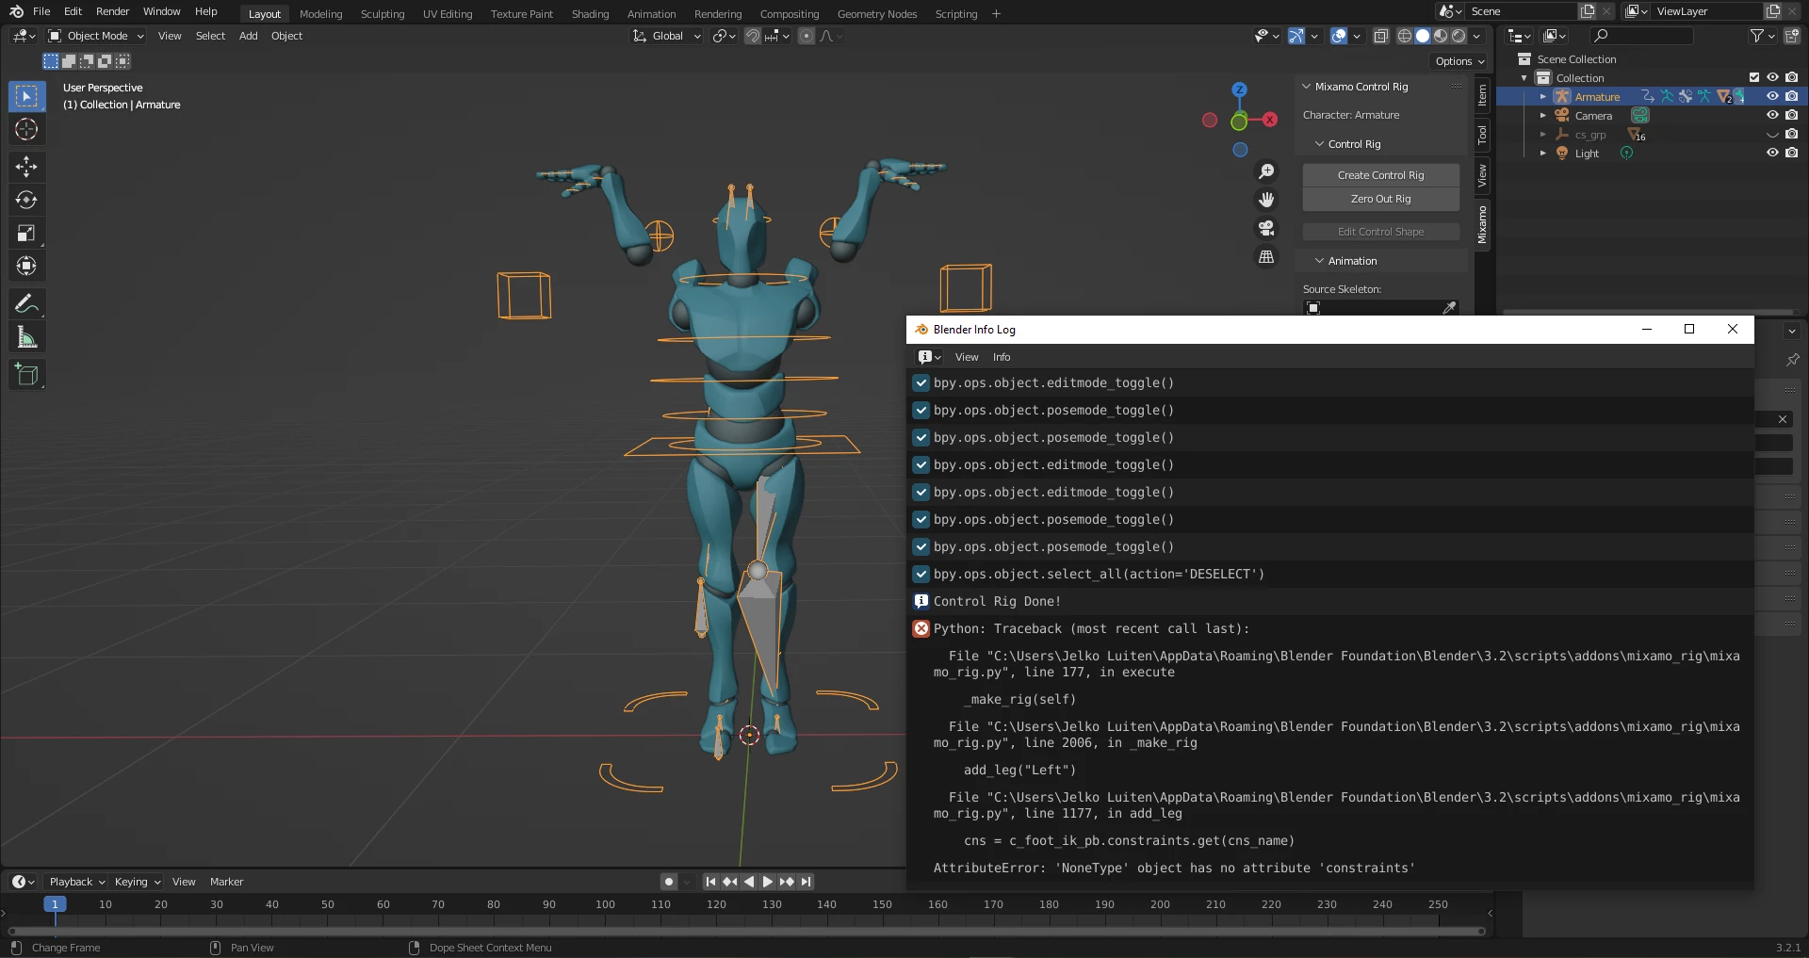
Task: Open Global transform orientation dropdown
Action: 667,36
